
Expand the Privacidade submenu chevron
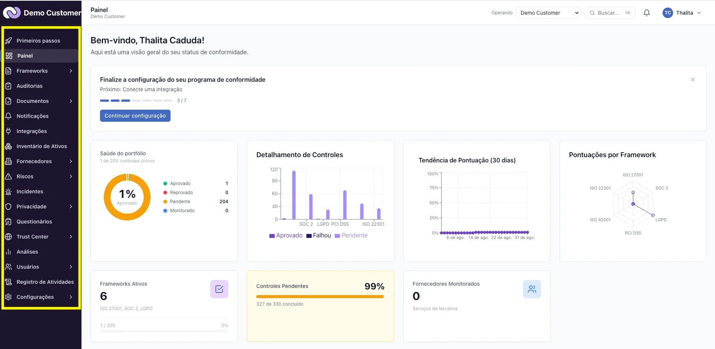[71, 207]
